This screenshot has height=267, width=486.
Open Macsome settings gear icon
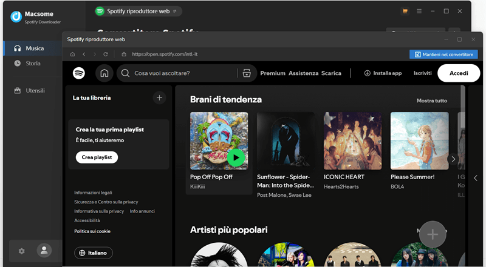(x=21, y=251)
